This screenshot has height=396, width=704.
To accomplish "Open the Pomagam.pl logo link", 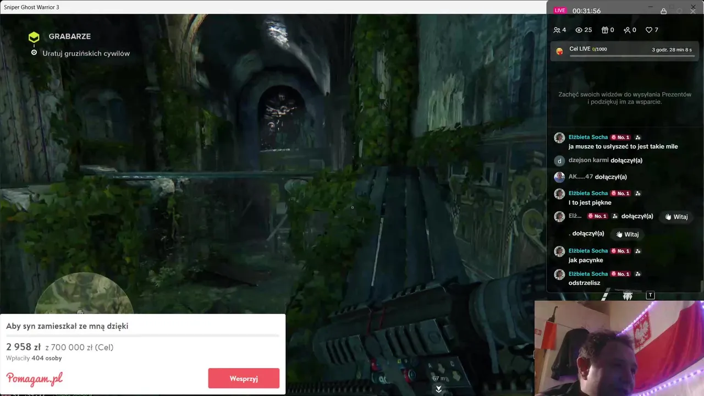I will [35, 378].
